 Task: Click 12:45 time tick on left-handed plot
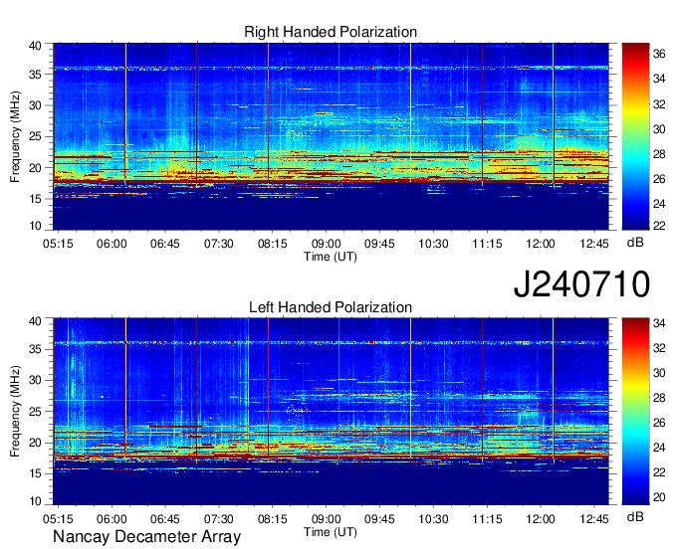tap(594, 519)
